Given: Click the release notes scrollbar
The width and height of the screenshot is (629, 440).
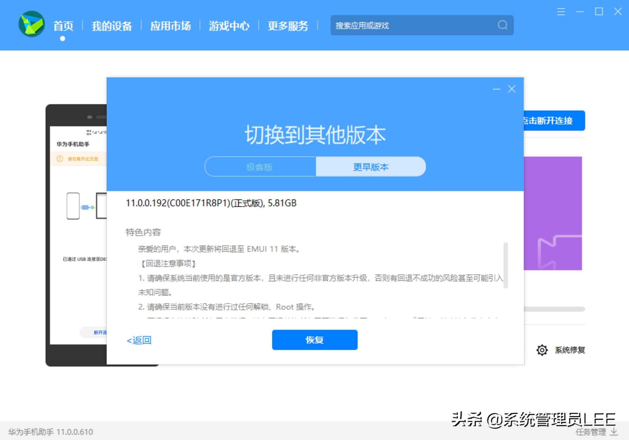Looking at the screenshot, I should (506, 265).
